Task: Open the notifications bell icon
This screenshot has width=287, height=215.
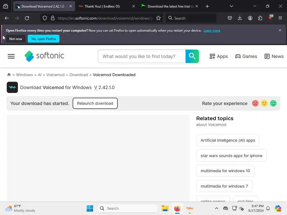Action: [268, 208]
